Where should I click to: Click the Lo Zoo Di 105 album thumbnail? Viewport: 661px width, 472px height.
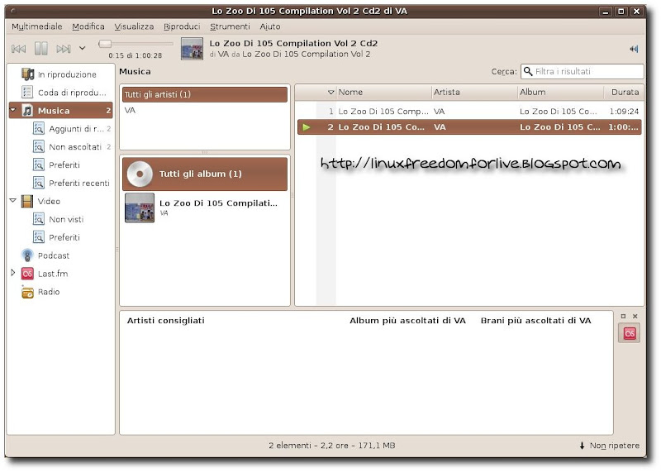pos(140,208)
